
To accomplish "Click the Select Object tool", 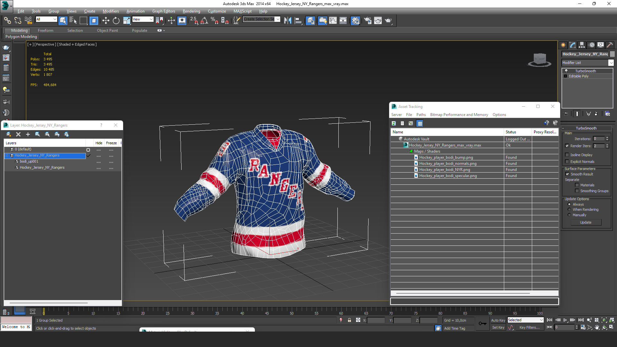I will tap(63, 21).
